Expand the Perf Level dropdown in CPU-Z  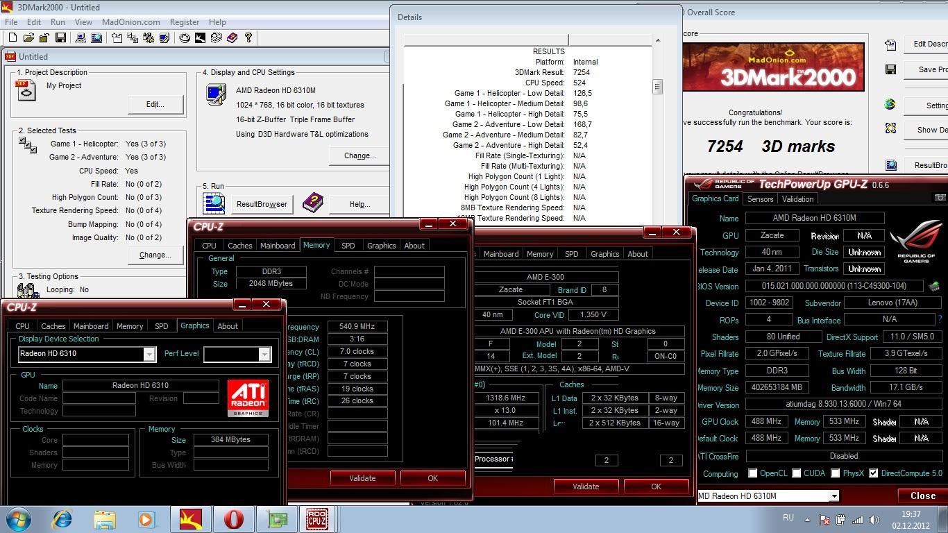pyautogui.click(x=264, y=354)
